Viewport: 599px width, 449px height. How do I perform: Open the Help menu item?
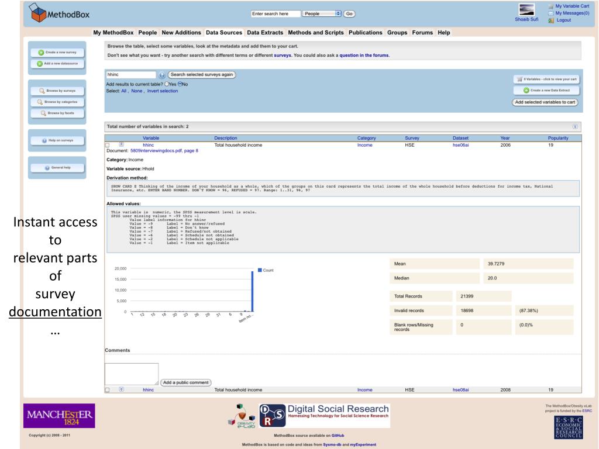point(444,33)
